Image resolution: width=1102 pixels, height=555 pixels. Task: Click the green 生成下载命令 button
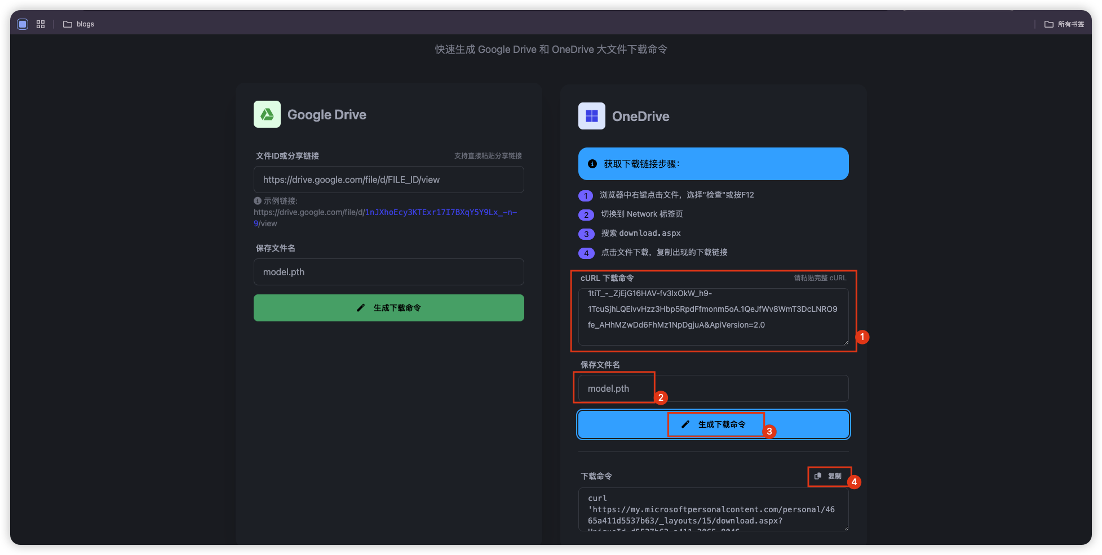point(388,308)
